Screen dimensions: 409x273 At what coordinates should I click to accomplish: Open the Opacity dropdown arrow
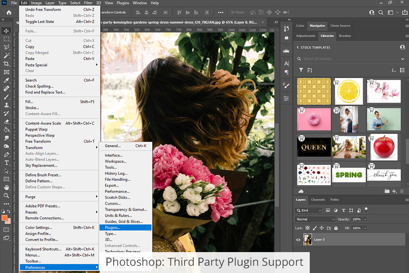pyautogui.click(x=365, y=219)
